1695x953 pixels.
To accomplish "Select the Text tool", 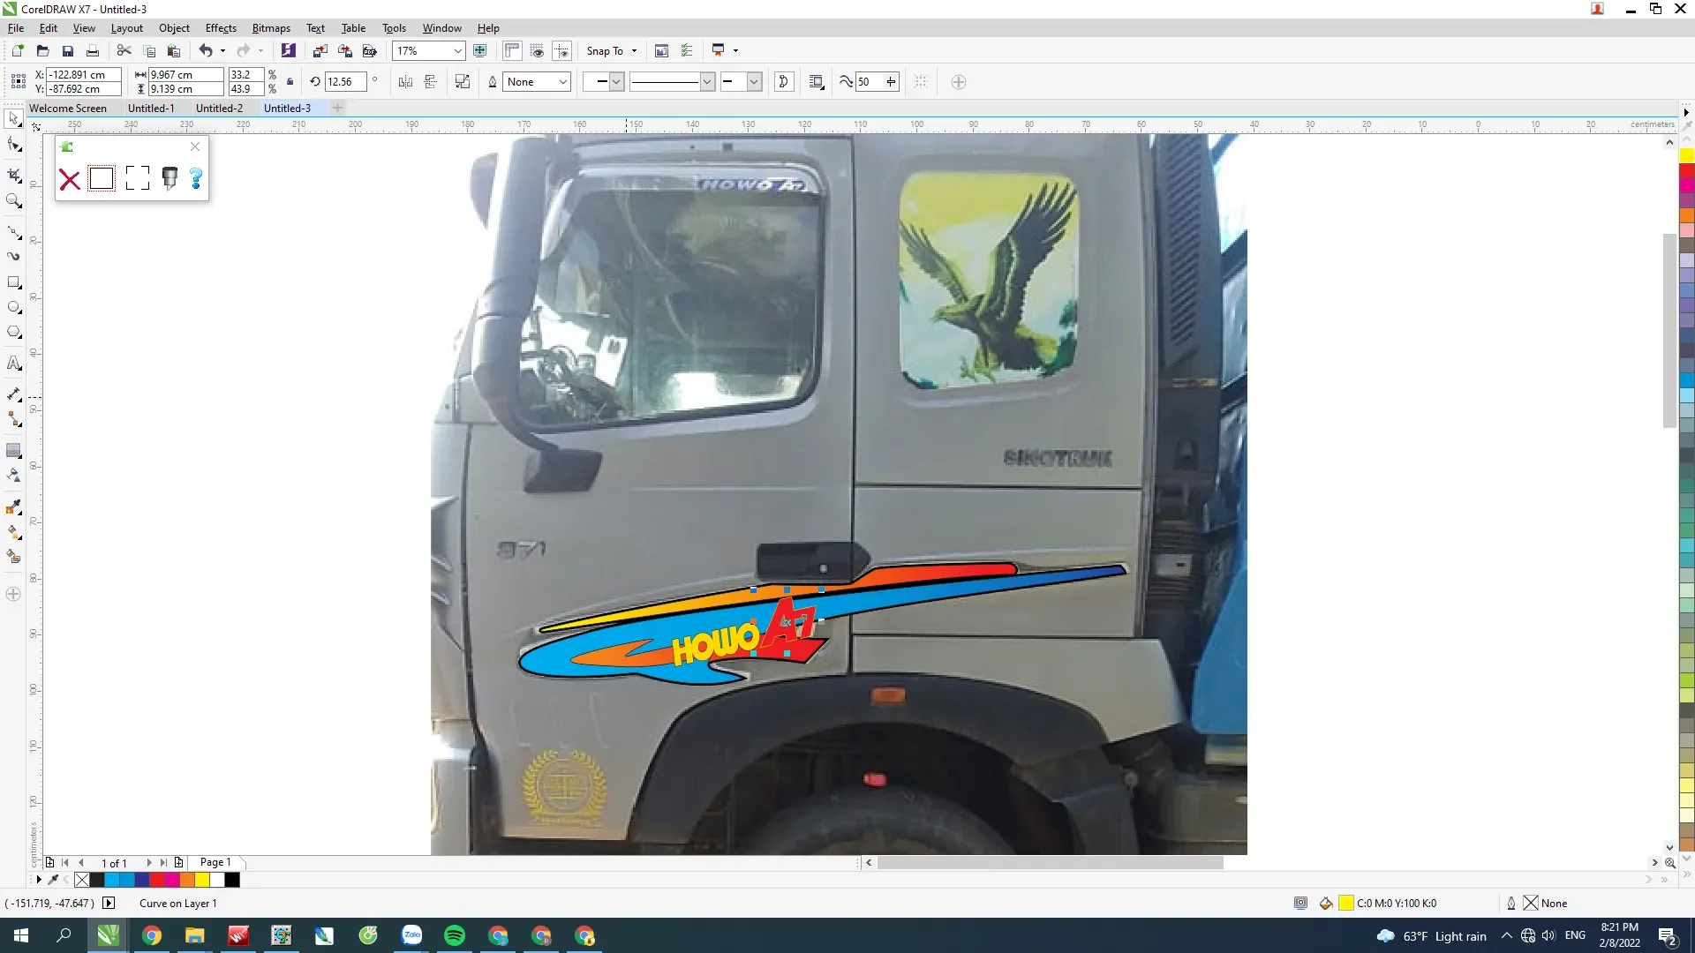I will pyautogui.click(x=14, y=364).
